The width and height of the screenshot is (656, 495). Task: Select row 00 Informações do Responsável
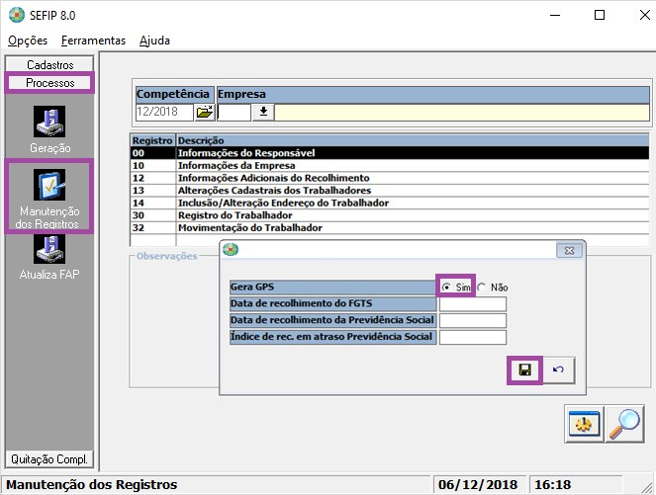390,153
